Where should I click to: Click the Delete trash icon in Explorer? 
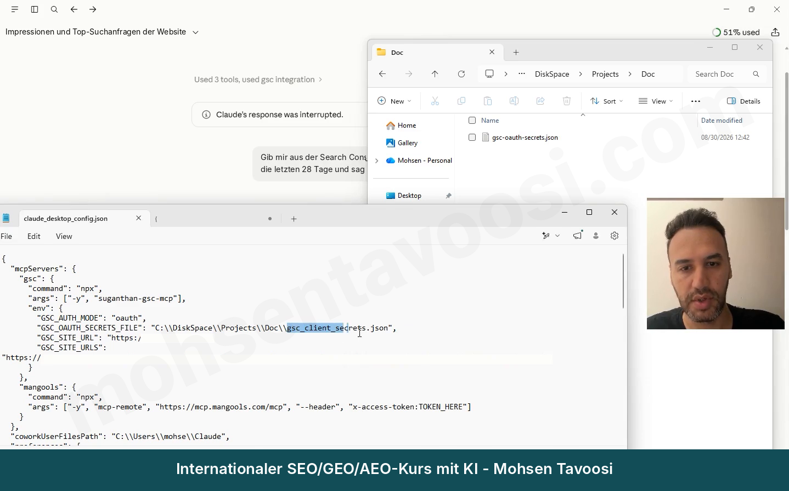click(x=567, y=101)
